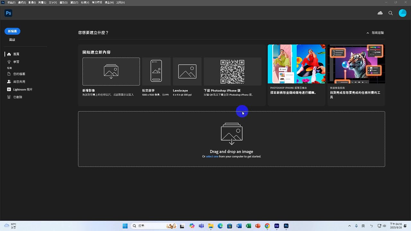Open 與您共用 (Shared with you) in sidebar

click(x=19, y=82)
